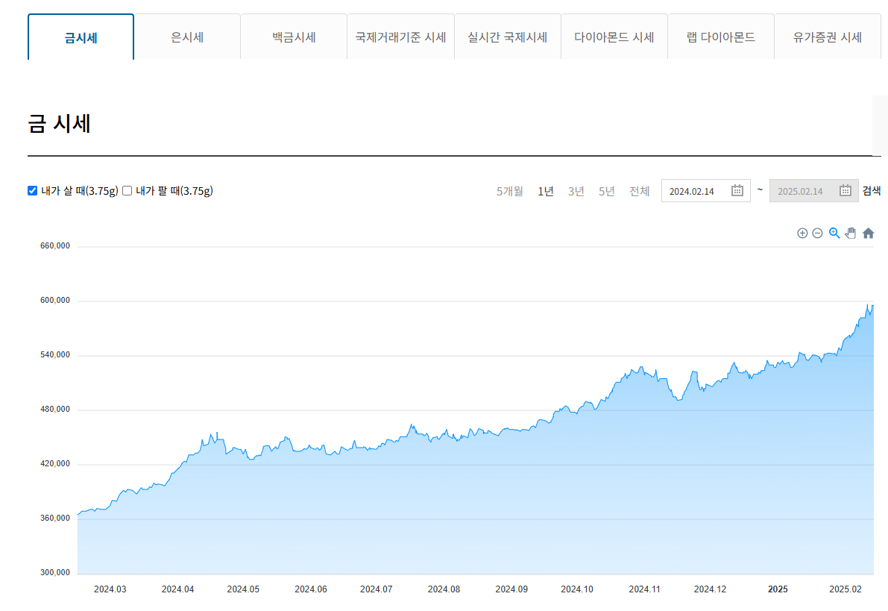888x611 pixels.
Task: Choose the 5개월 period filter
Action: pos(510,192)
